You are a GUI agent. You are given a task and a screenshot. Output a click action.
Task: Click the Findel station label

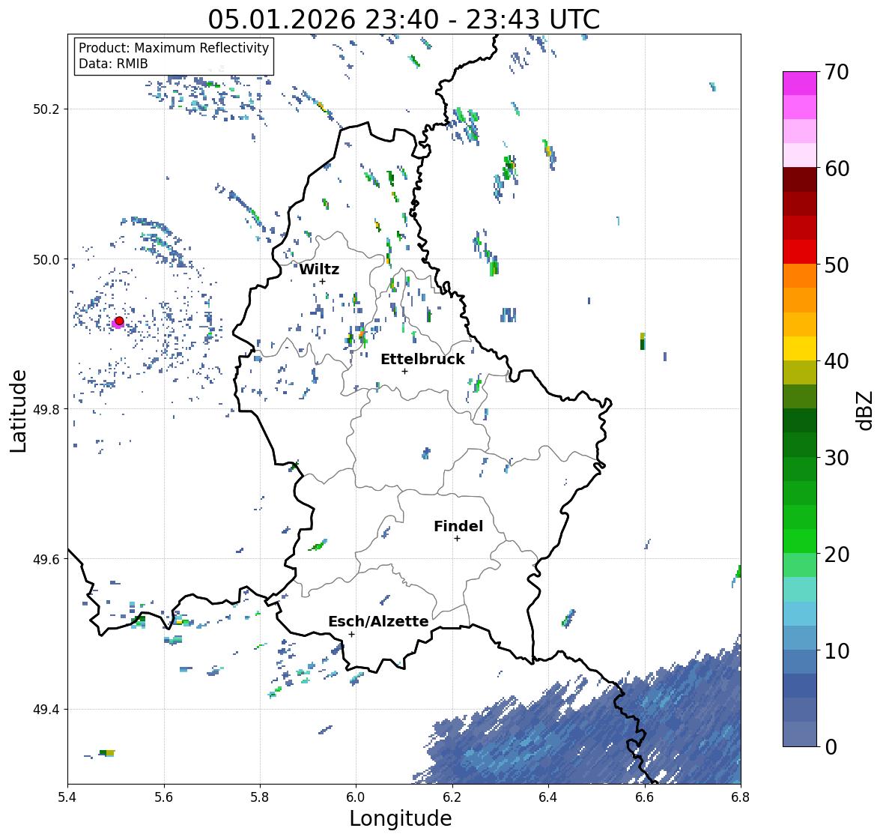458,526
